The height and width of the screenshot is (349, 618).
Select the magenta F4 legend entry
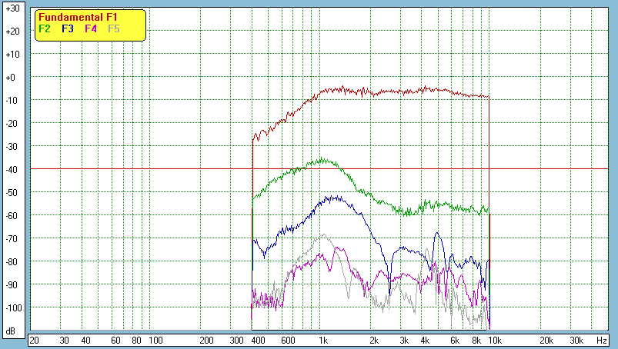click(x=91, y=28)
